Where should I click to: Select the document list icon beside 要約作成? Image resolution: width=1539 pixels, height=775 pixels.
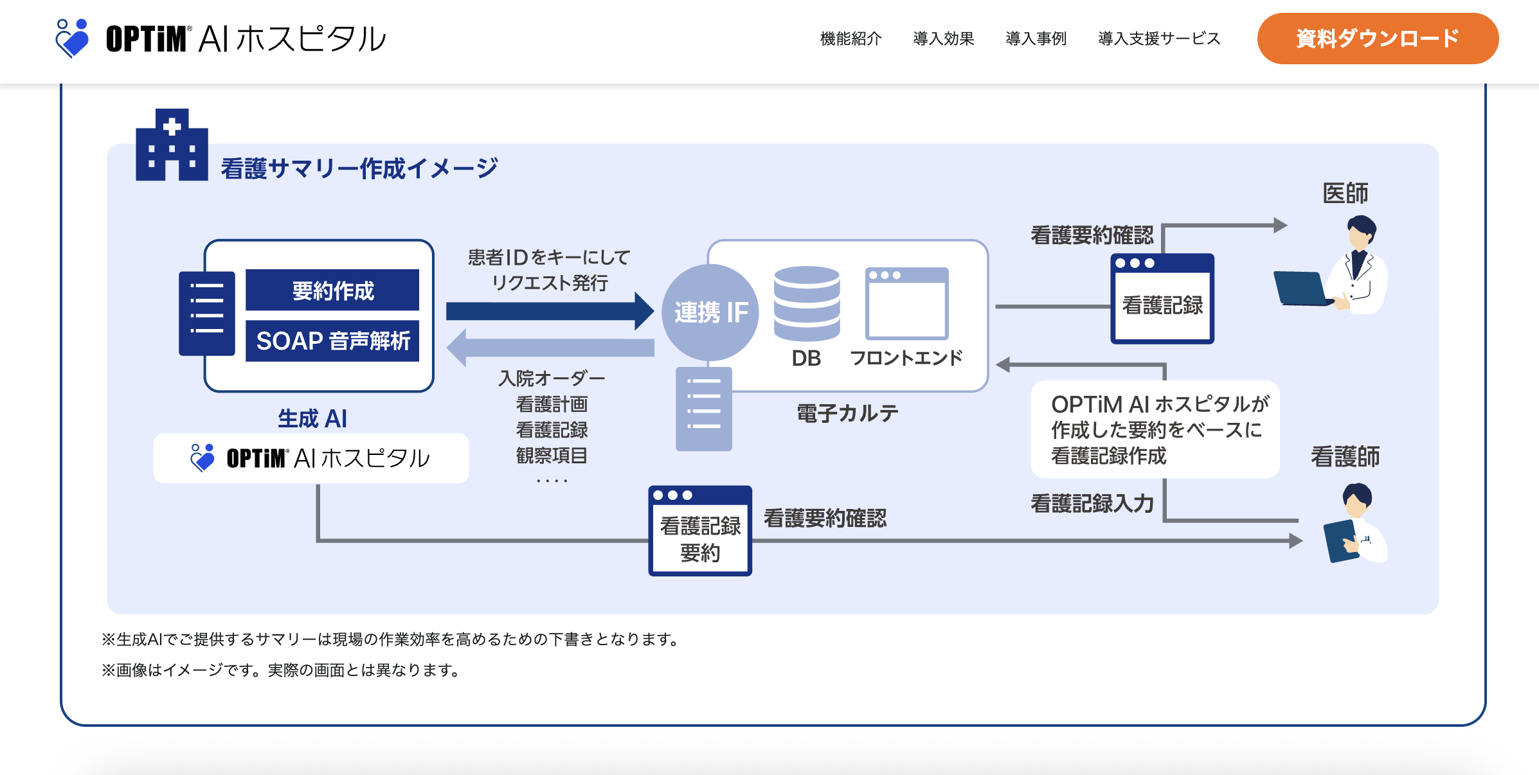pyautogui.click(x=206, y=315)
